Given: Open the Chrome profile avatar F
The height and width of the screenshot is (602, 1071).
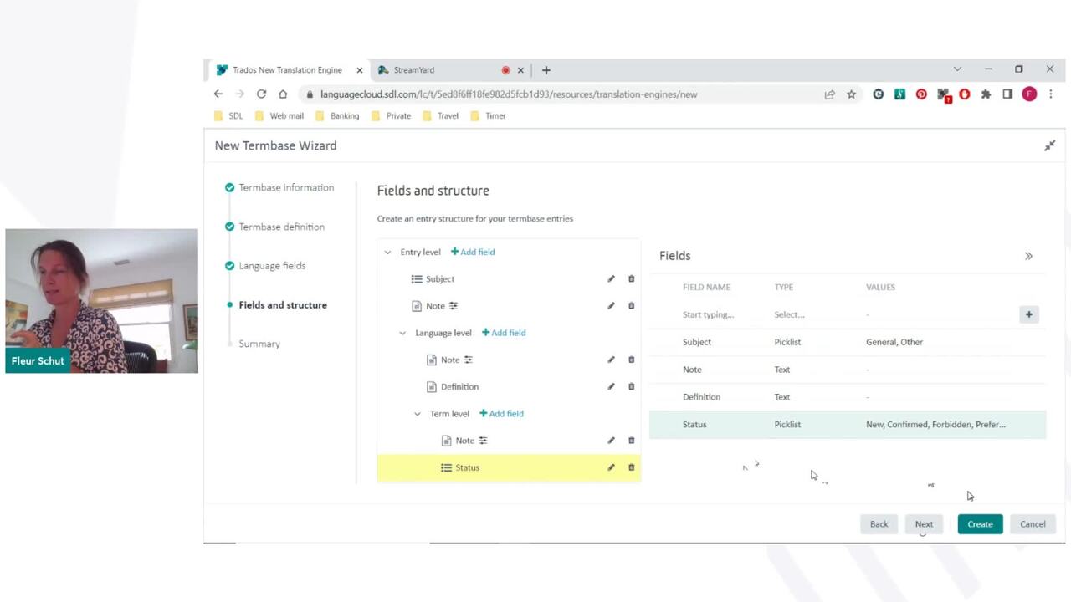Looking at the screenshot, I should coord(1029,94).
